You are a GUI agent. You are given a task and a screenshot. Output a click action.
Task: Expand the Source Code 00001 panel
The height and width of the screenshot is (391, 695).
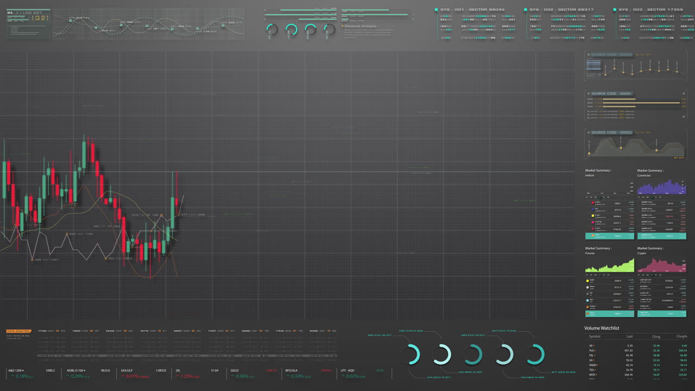(x=683, y=93)
